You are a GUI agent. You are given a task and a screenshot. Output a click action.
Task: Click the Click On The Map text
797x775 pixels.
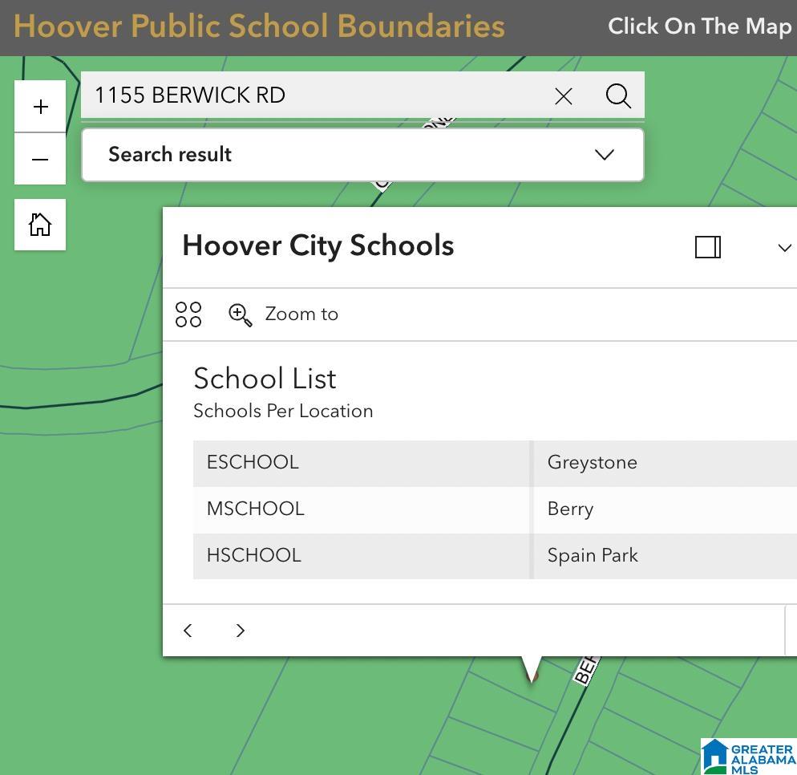(701, 26)
